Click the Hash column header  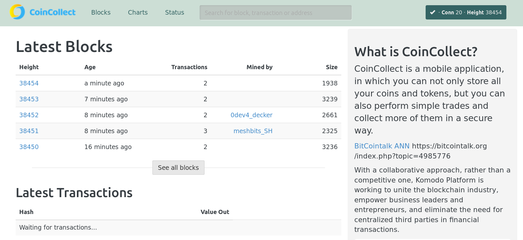26,212
